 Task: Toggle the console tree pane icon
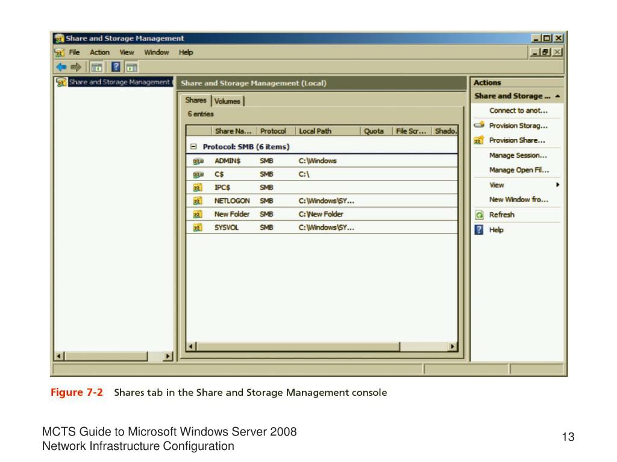(96, 67)
